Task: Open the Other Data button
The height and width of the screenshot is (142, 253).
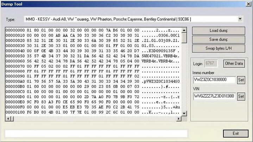Action: [x=234, y=63]
